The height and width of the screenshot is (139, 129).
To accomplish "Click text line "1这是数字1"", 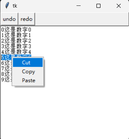I will (16, 35).
